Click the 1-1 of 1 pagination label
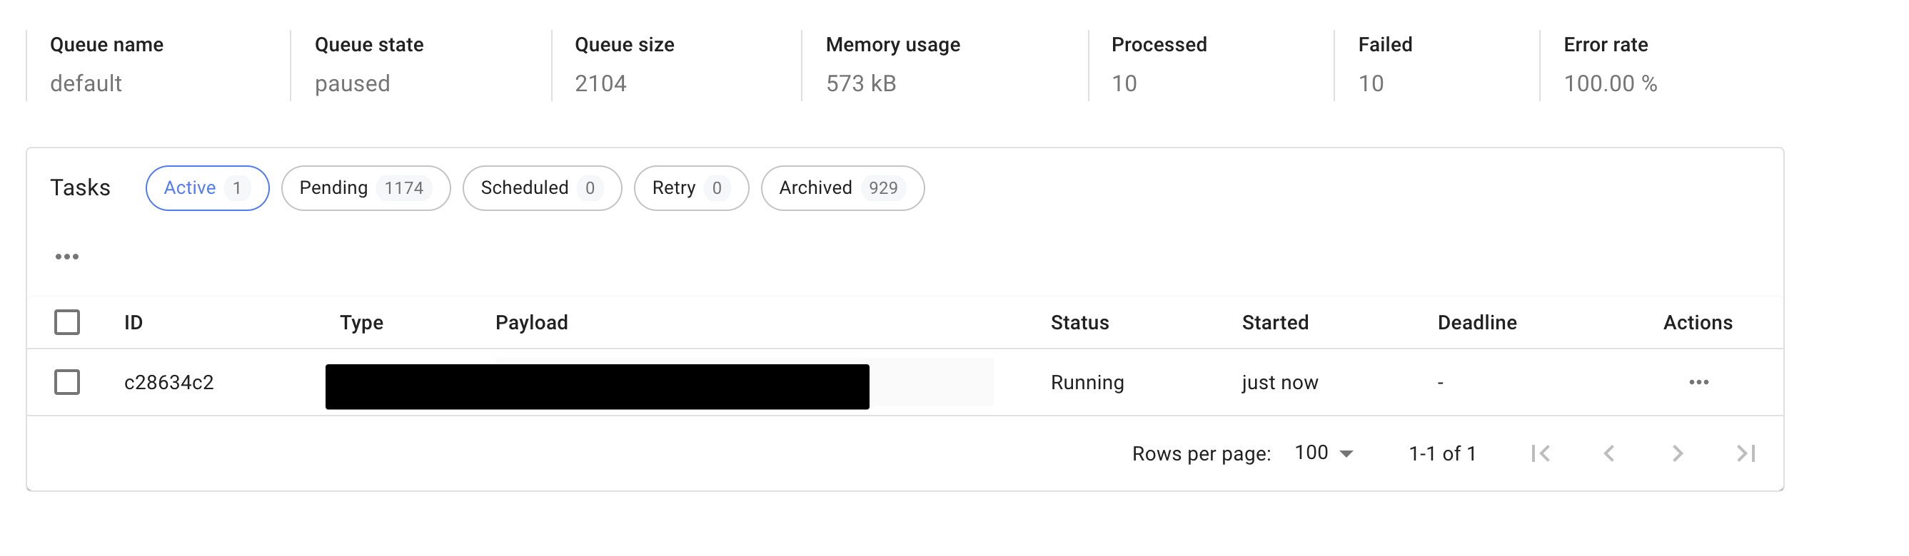This screenshot has height=556, width=1909. 1441,453
